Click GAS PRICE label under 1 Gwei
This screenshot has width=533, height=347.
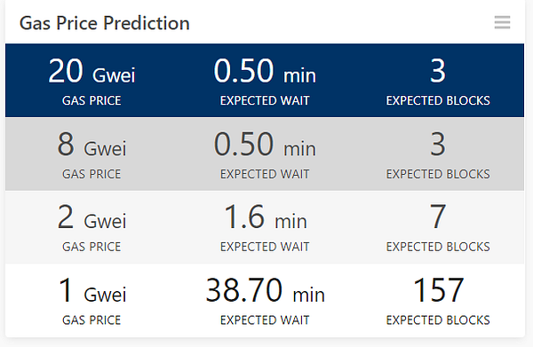91,320
